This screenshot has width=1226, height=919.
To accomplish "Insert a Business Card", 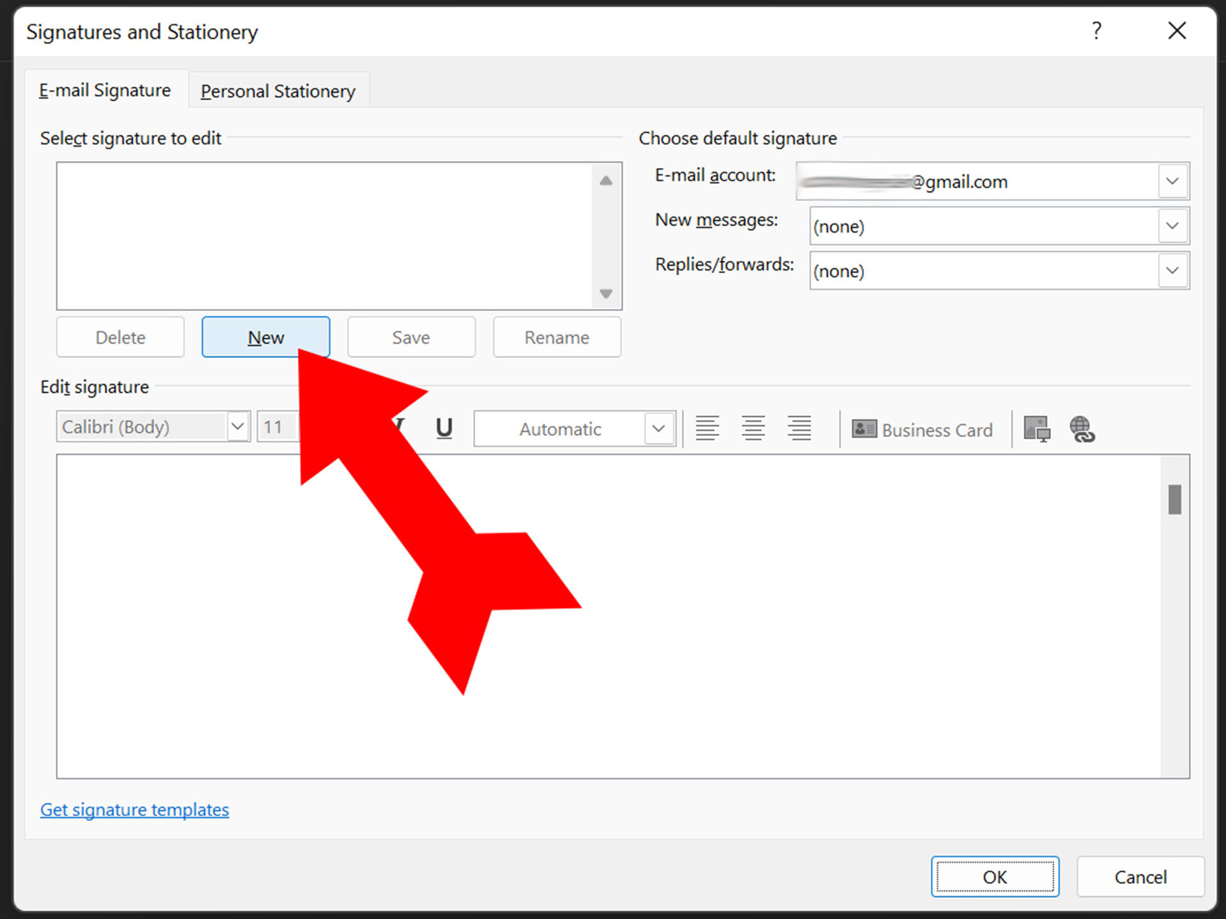I will coord(922,430).
